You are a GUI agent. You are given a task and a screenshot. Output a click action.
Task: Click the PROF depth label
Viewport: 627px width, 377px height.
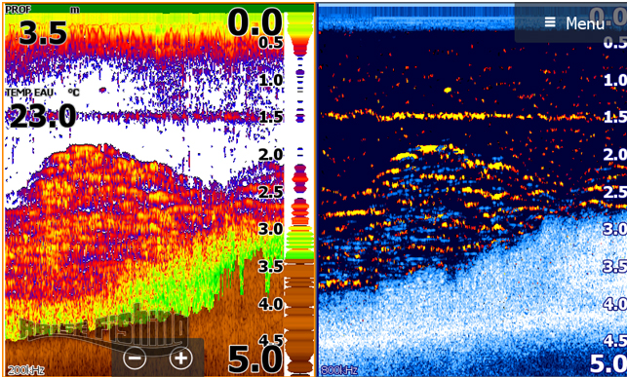pos(18,9)
